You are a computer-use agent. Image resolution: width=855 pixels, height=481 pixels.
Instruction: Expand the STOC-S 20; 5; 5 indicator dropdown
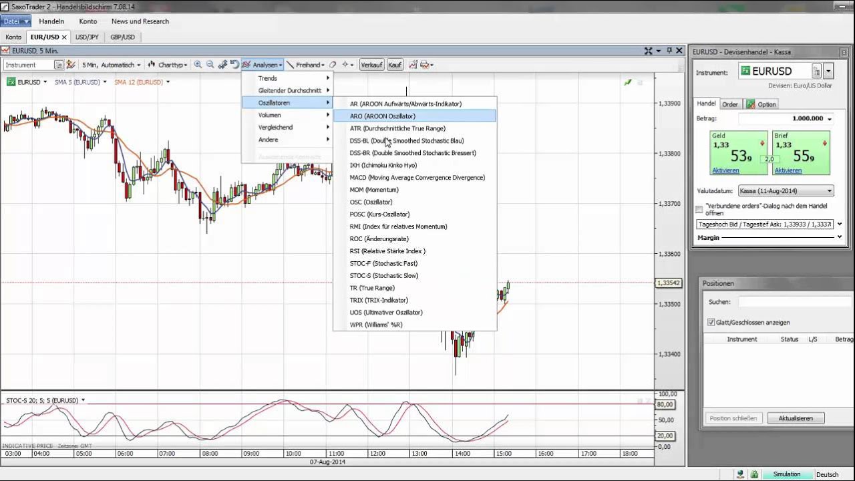click(x=83, y=401)
